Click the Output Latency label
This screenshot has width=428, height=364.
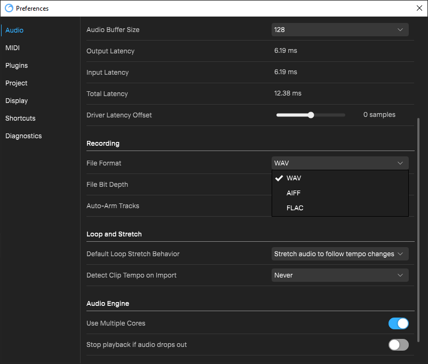point(110,51)
